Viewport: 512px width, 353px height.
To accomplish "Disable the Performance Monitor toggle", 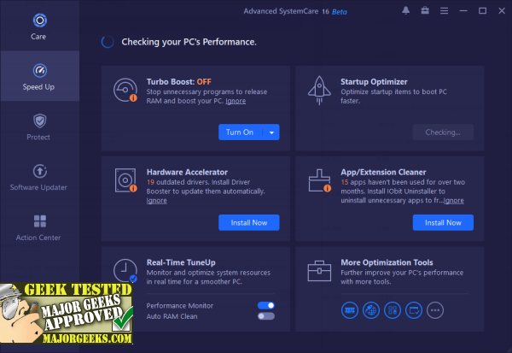I will [266, 305].
